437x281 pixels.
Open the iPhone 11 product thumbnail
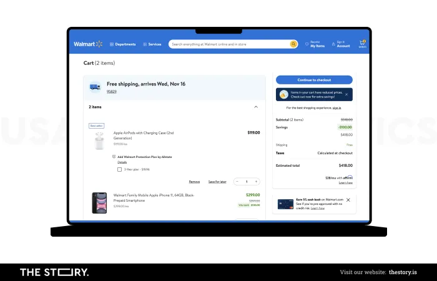[x=99, y=203]
